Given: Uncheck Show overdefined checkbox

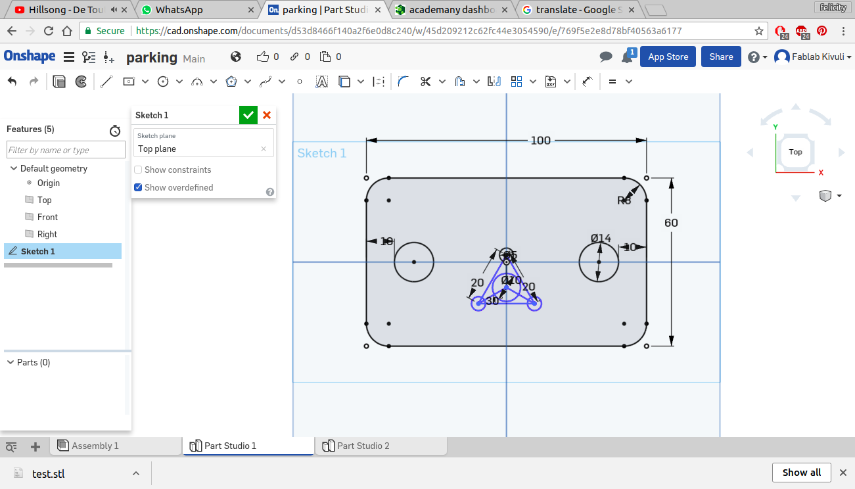Looking at the screenshot, I should 138,187.
